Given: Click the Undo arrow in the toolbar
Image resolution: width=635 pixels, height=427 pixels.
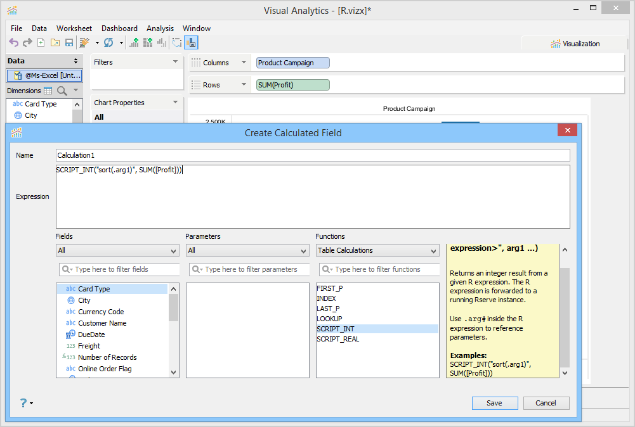Looking at the screenshot, I should tap(13, 42).
